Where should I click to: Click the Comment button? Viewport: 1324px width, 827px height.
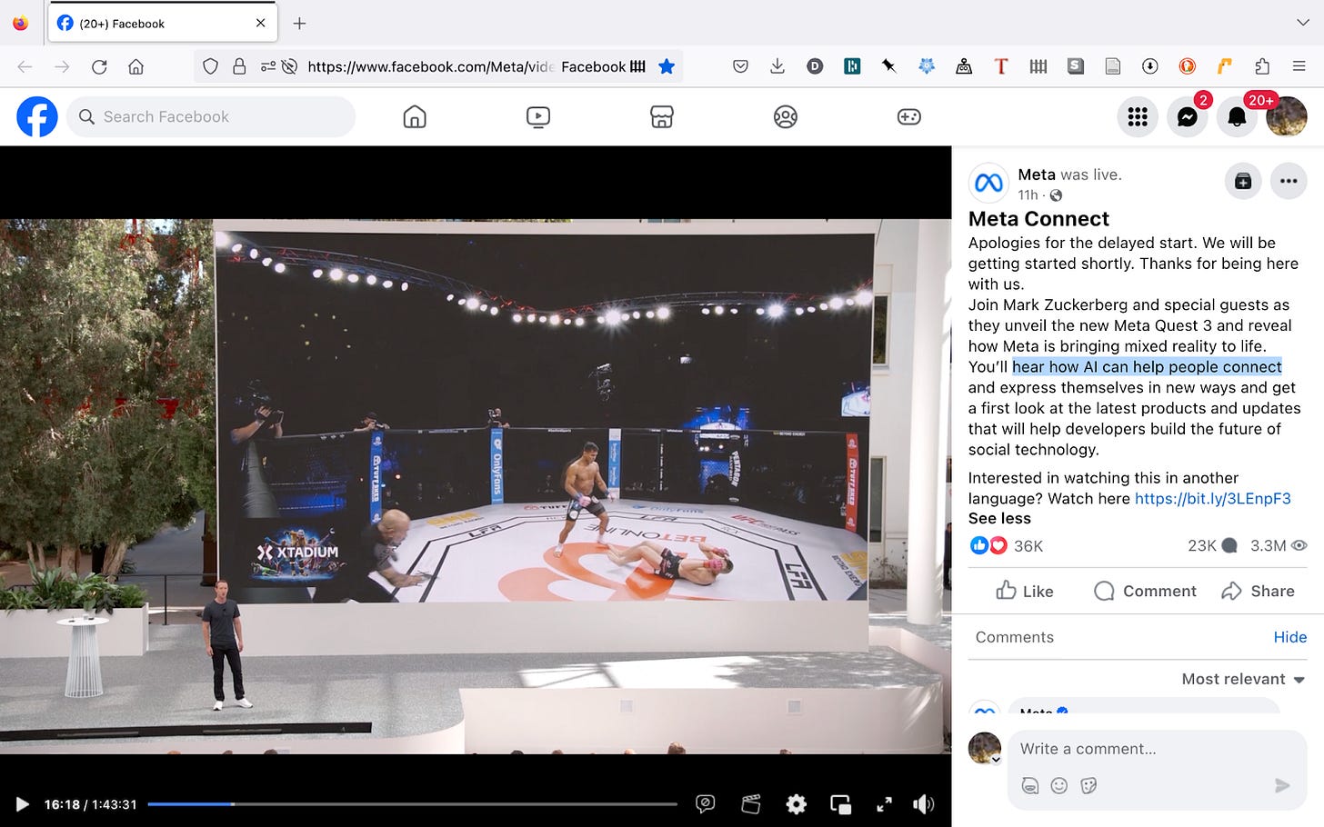1145,591
